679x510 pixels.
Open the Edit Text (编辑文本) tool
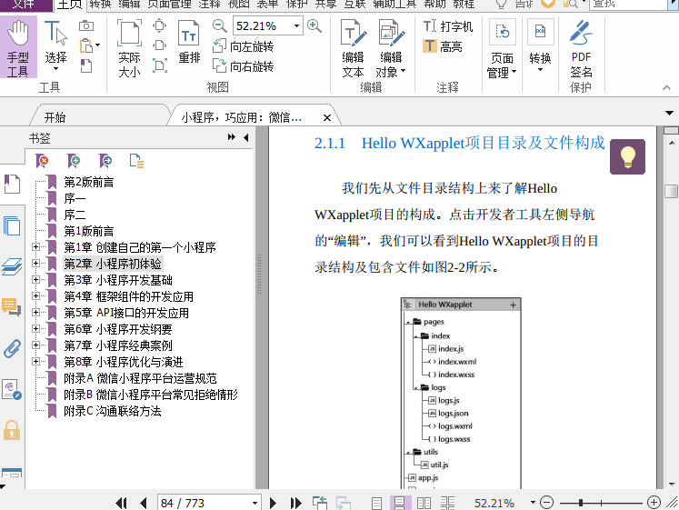(x=353, y=47)
